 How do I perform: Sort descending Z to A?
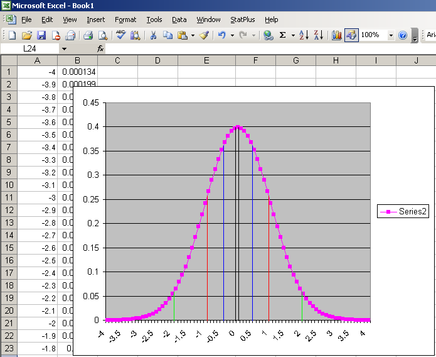point(319,35)
